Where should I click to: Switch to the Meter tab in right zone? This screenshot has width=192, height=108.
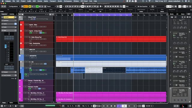pos(183,14)
